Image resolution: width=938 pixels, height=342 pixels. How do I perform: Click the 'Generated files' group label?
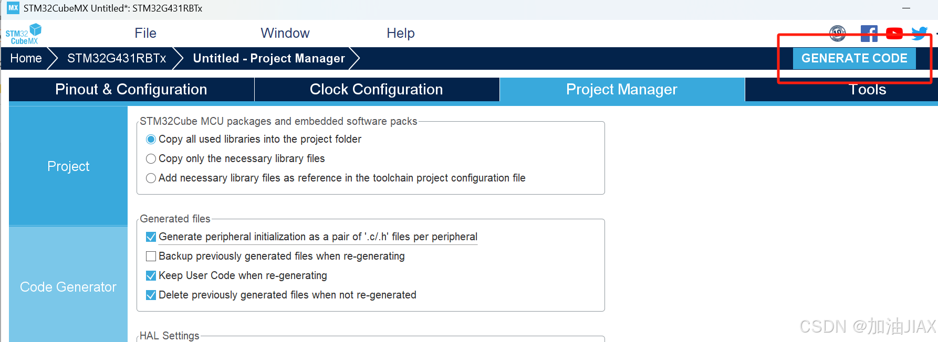pyautogui.click(x=175, y=219)
